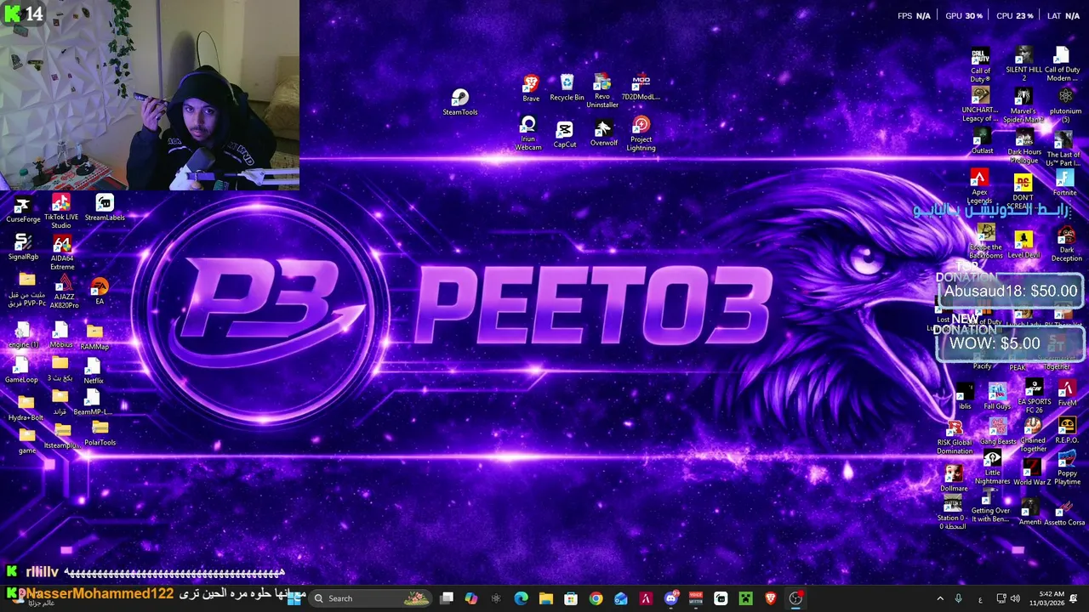Open the EA app shortcut
This screenshot has height=612, width=1089.
(x=100, y=292)
